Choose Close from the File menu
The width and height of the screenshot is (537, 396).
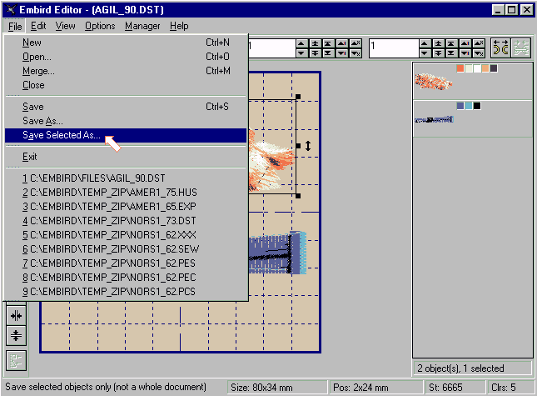(x=126, y=85)
